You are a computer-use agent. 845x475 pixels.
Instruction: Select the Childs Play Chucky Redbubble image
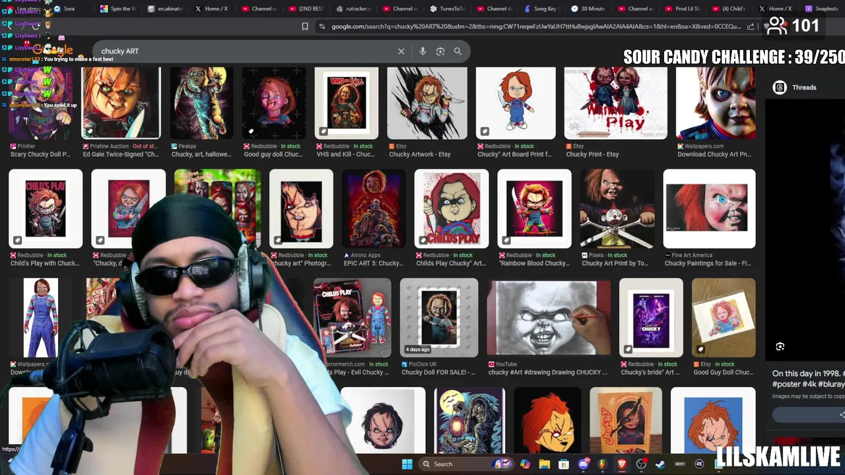pos(452,208)
